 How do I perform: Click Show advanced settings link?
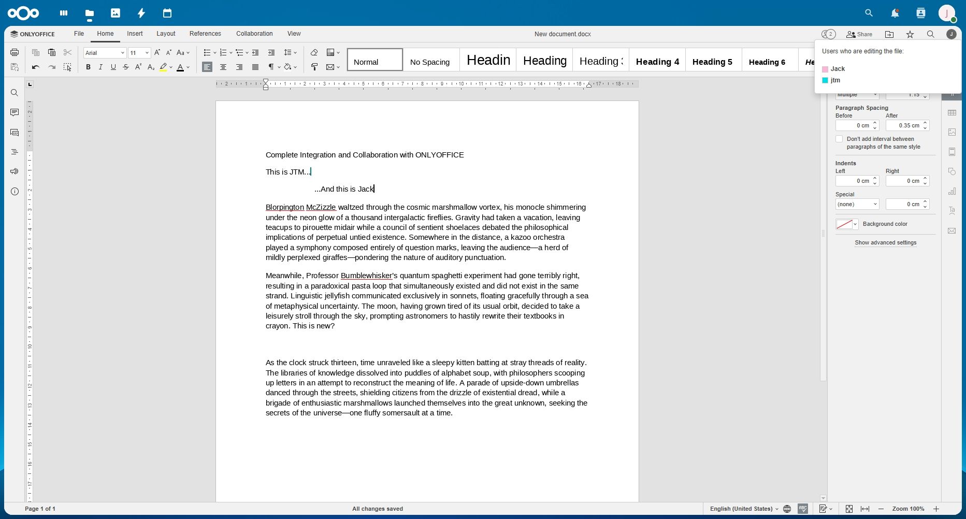pos(885,242)
